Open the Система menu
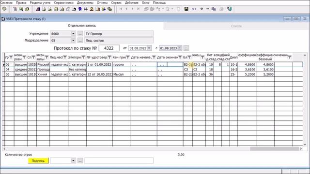This screenshot has width=310, height=174. 6,3
